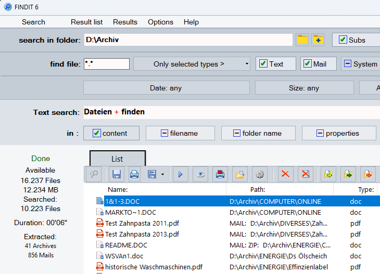This screenshot has height=274, width=380.
Task: Open settings with the gear icon
Action: [259, 174]
